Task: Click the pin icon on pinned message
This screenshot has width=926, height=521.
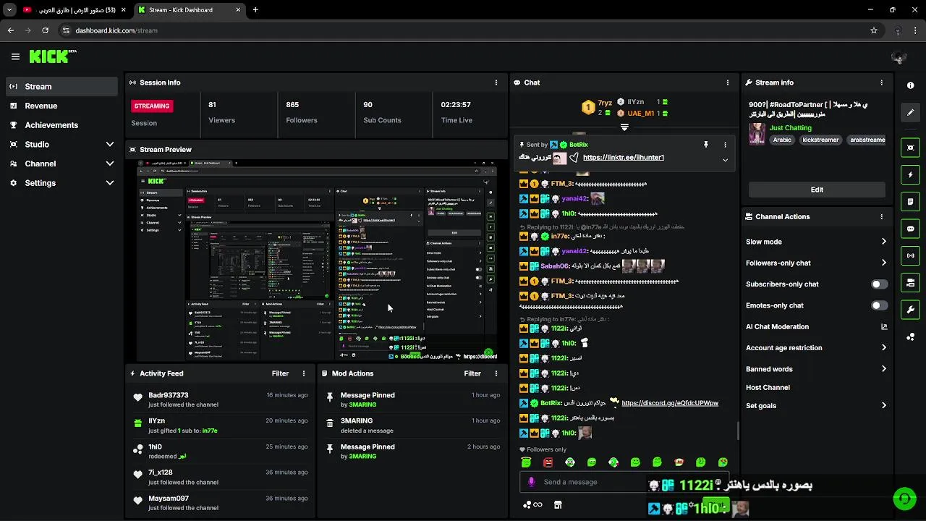Action: 706,145
